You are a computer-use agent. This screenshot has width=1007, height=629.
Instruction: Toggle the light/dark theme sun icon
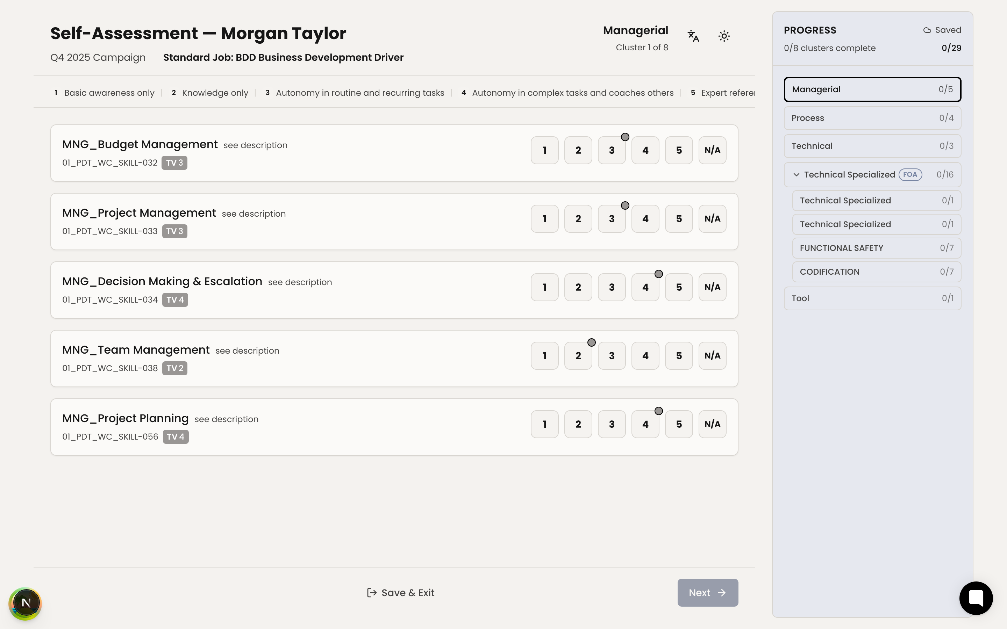724,36
